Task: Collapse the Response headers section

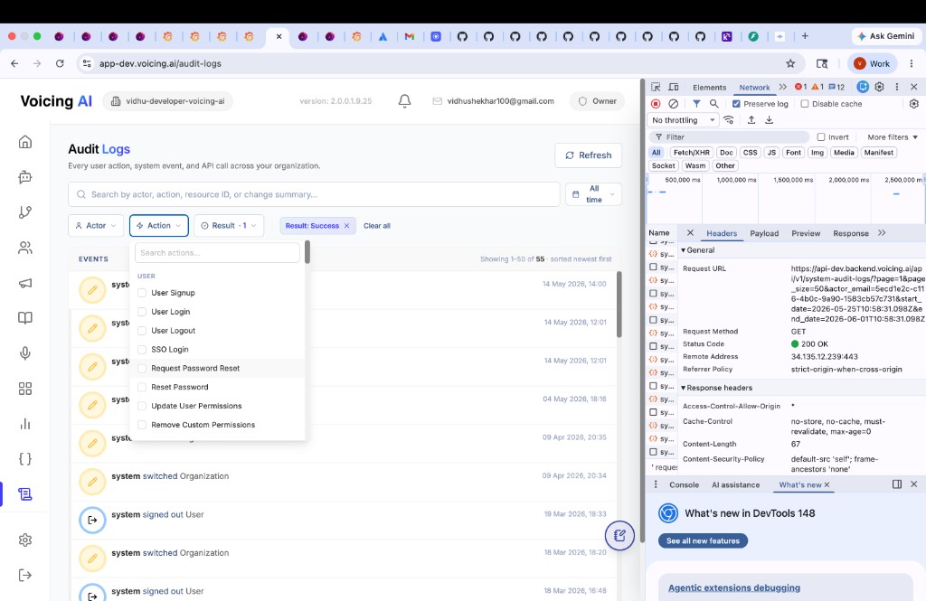Action: point(716,388)
